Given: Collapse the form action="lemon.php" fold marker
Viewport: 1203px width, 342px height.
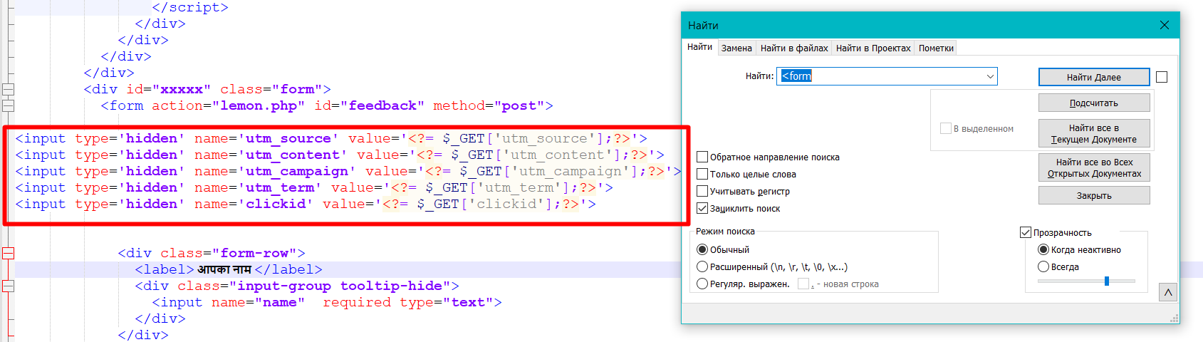Looking at the screenshot, I should click(x=9, y=105).
